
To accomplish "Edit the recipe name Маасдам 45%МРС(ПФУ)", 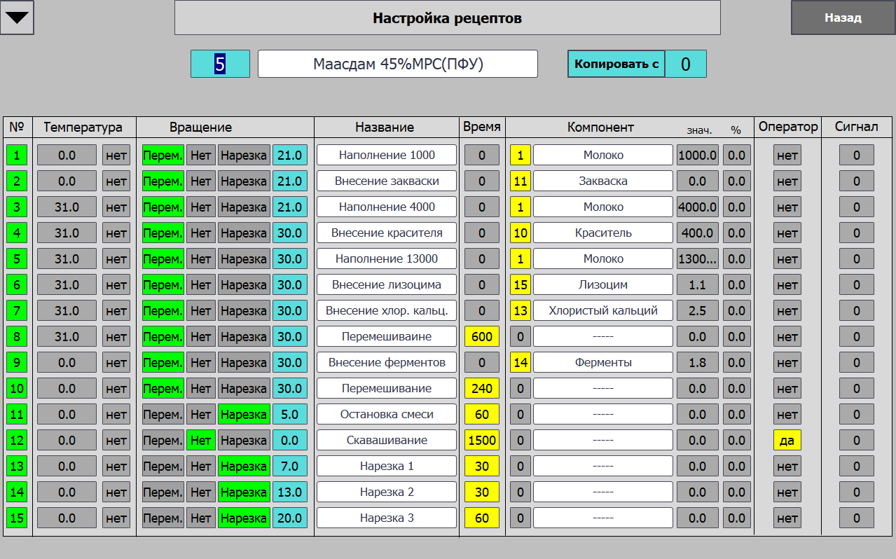I will [397, 64].
